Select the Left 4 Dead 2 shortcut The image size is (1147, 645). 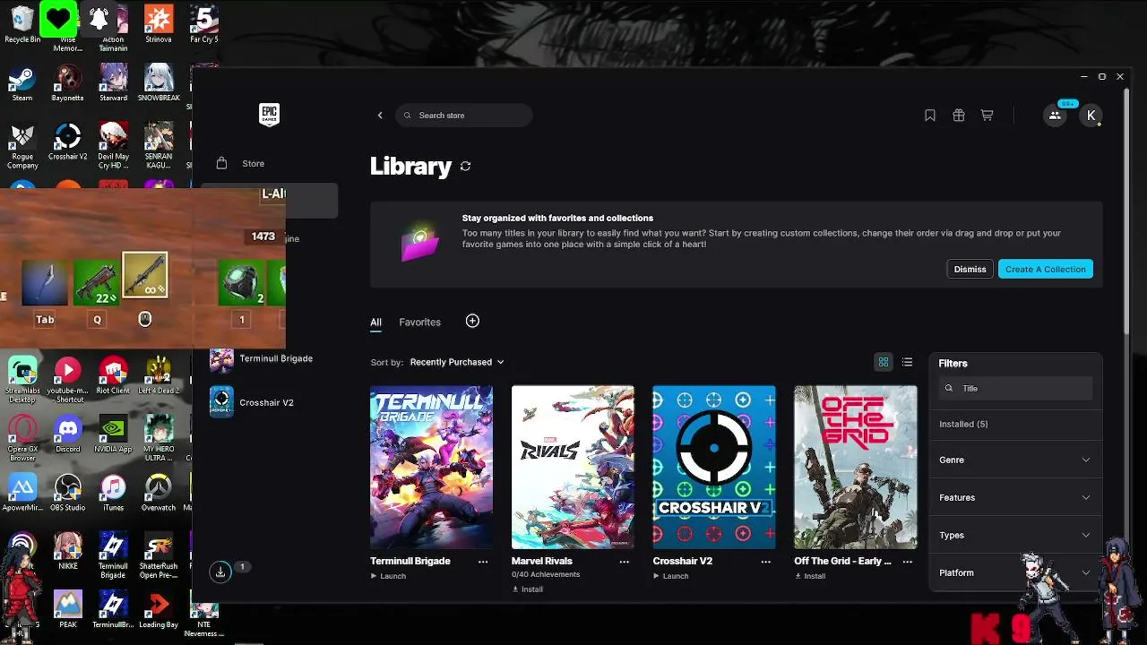[x=159, y=376]
